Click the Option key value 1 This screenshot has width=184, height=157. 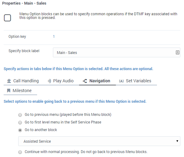54,37
